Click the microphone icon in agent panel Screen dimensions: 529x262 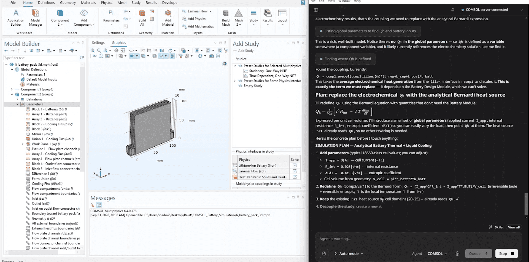point(457,253)
